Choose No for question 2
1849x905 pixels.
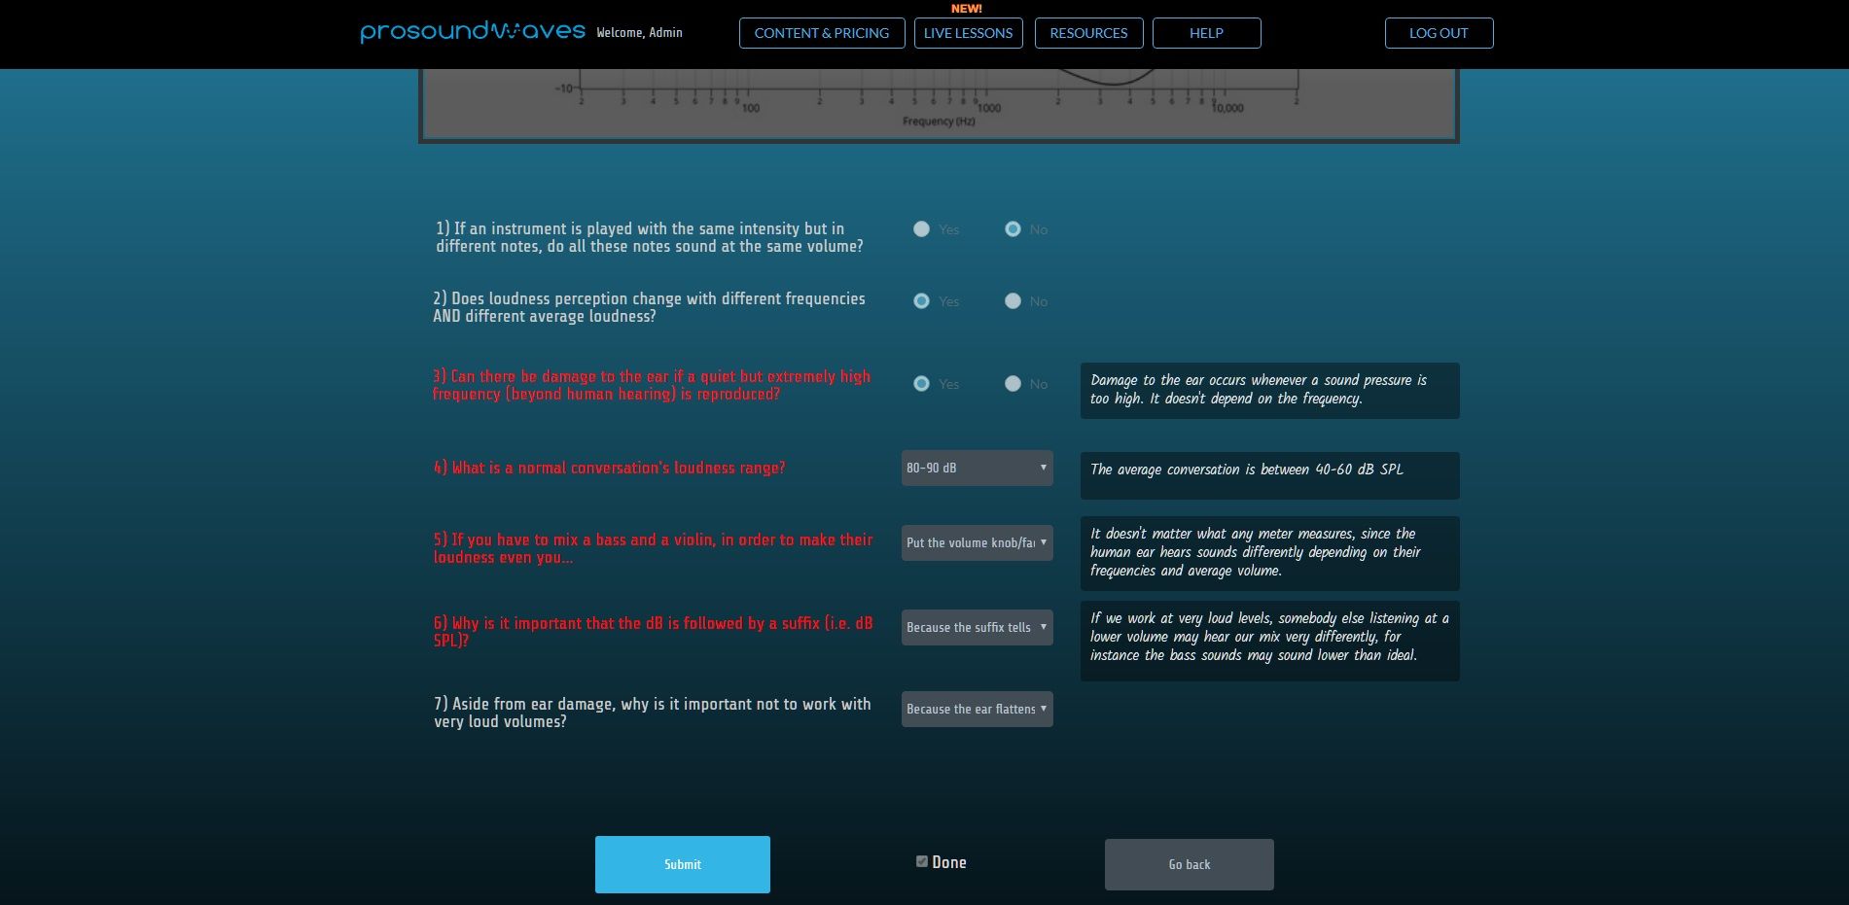pyautogui.click(x=1013, y=301)
